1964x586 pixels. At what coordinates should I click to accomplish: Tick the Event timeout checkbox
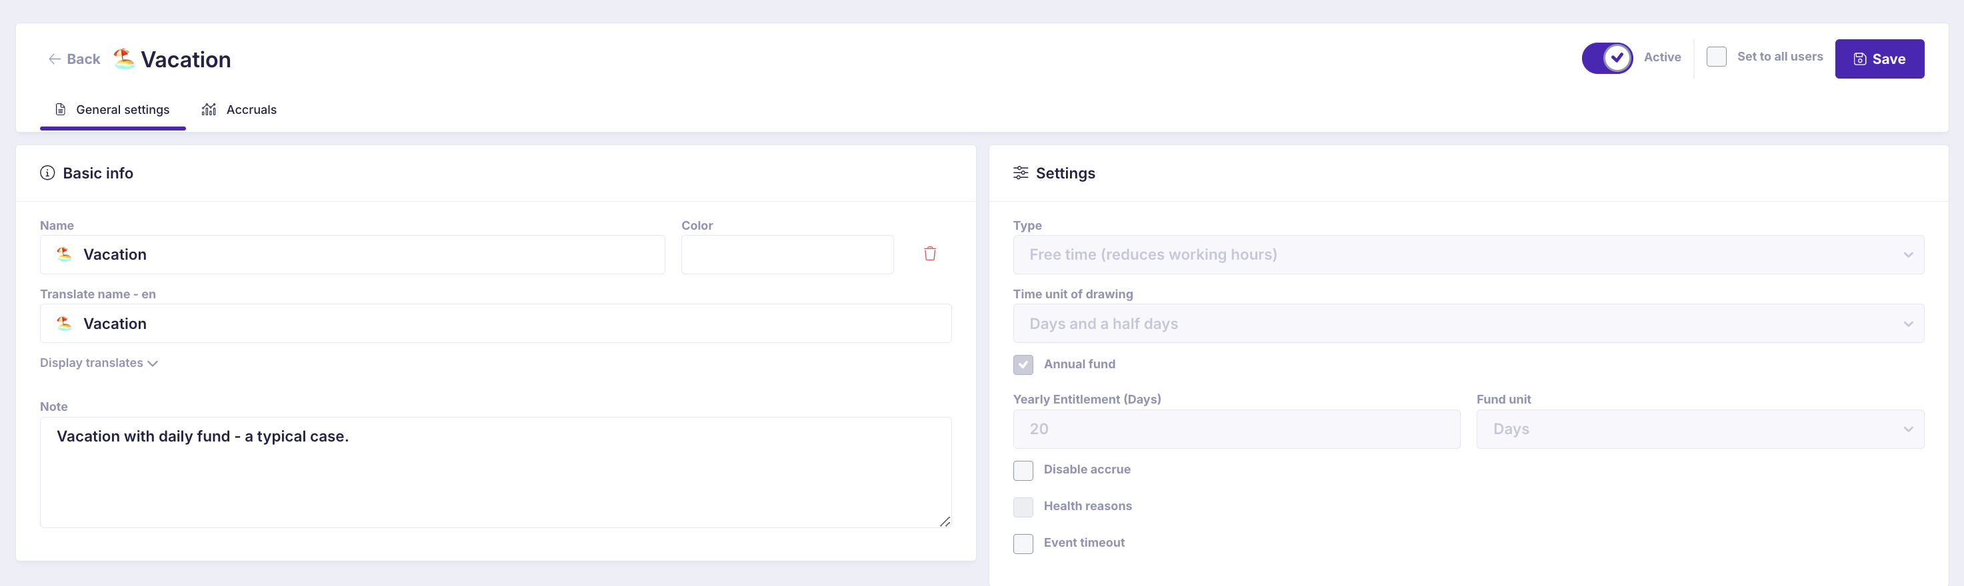click(1023, 543)
